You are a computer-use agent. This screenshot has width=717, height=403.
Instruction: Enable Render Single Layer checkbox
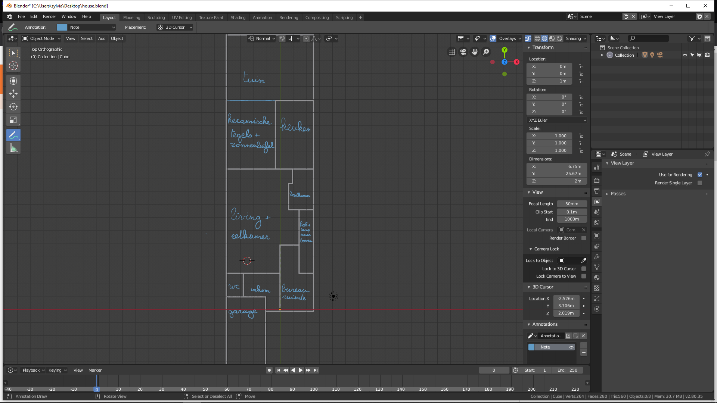click(x=700, y=183)
